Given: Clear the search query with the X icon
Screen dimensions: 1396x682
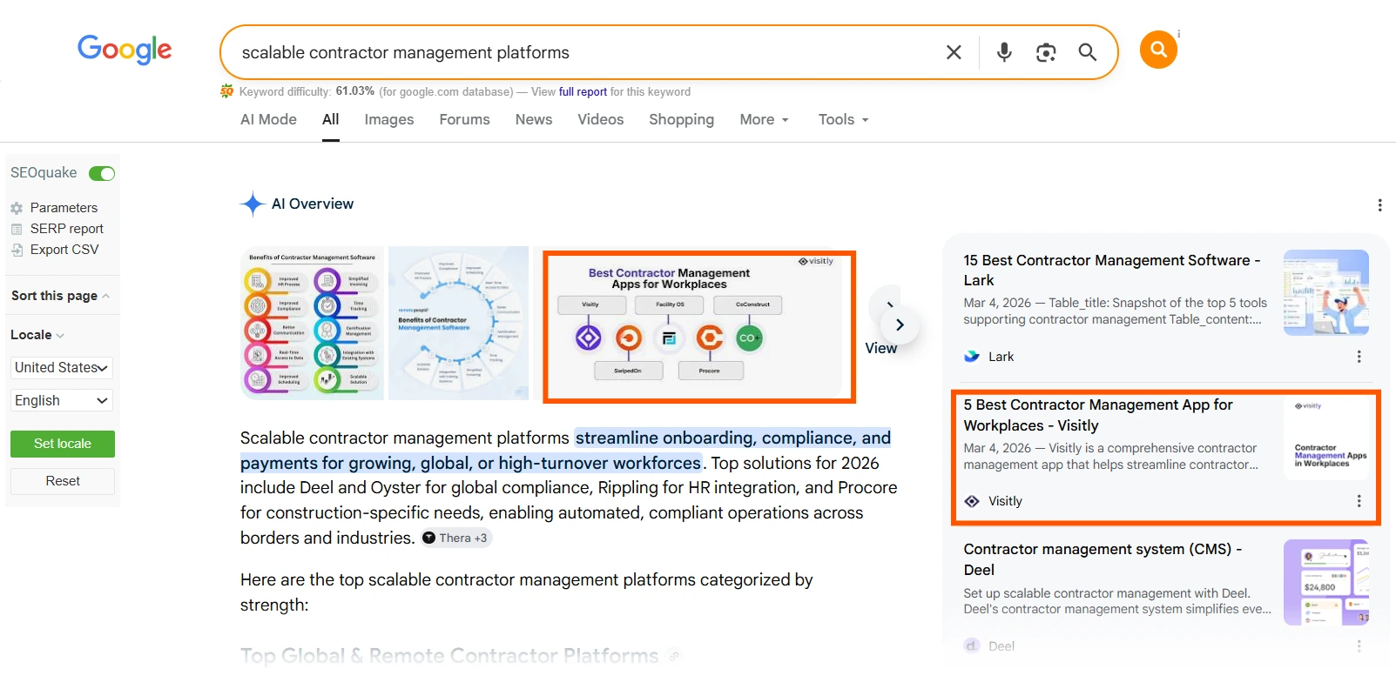Looking at the screenshot, I should [x=954, y=52].
